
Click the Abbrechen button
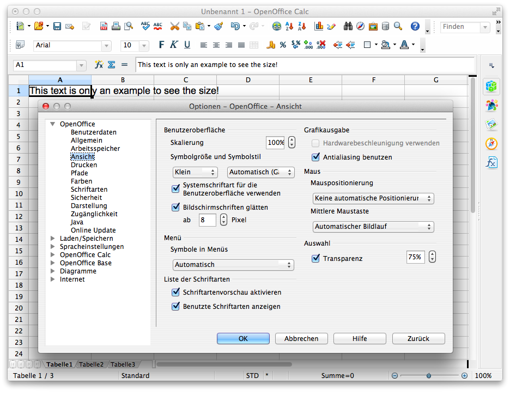(x=301, y=338)
